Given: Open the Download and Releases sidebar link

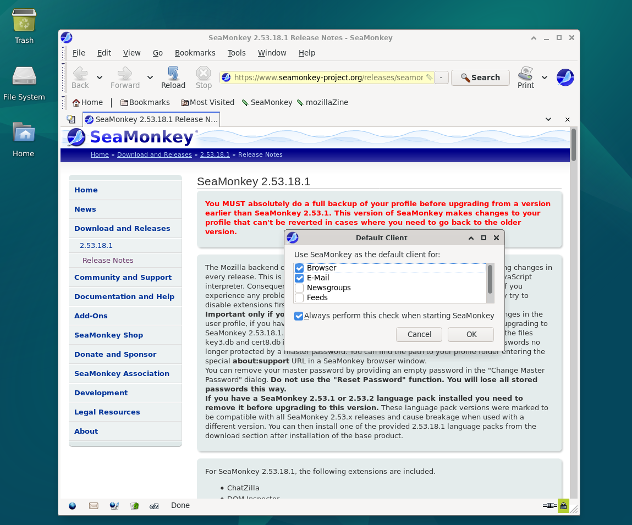Looking at the screenshot, I should 122,228.
